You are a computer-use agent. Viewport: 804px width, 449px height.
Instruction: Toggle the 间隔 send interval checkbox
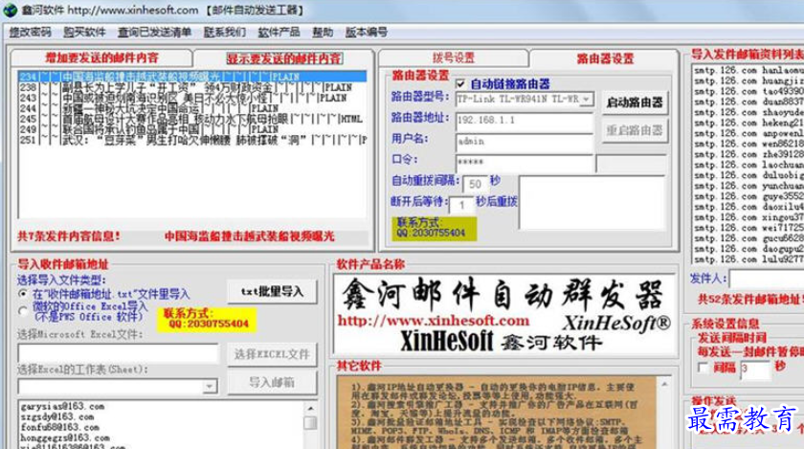703,368
